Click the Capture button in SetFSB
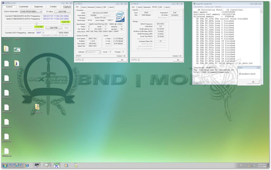The image size is (271, 170). (x=67, y=7)
